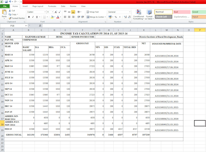
Task: Open the File tab
Action: pos(5,6)
